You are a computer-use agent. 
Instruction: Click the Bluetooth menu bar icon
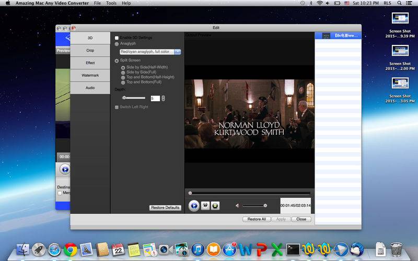coord(311,3)
